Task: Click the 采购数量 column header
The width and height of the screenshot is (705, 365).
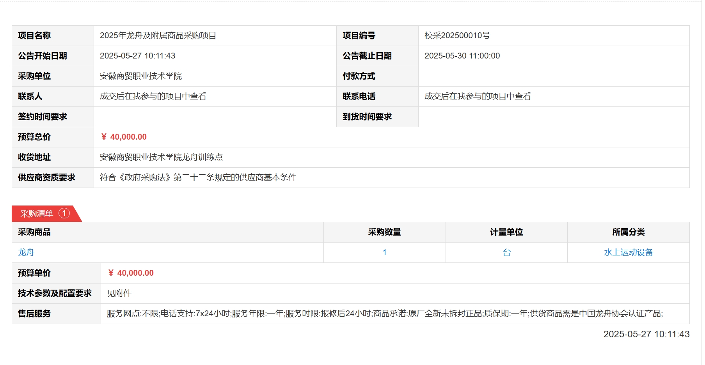Action: coord(384,232)
